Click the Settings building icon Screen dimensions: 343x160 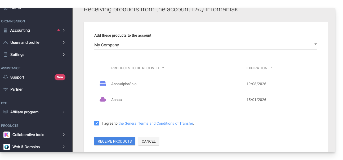pyautogui.click(x=5, y=55)
